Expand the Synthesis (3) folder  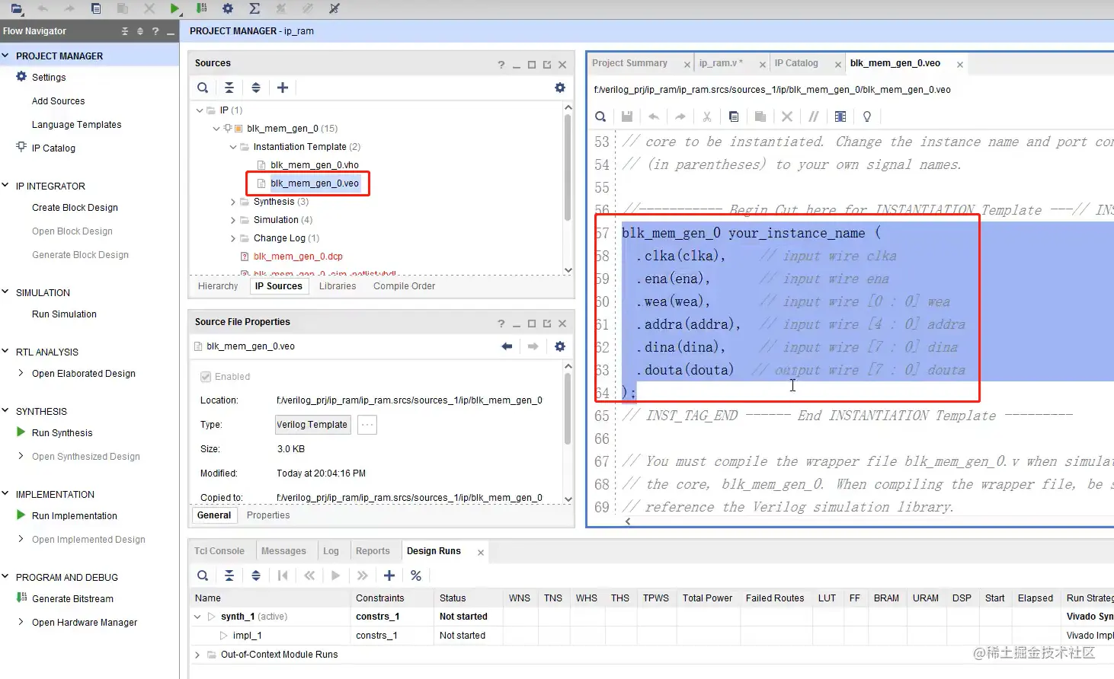click(233, 202)
